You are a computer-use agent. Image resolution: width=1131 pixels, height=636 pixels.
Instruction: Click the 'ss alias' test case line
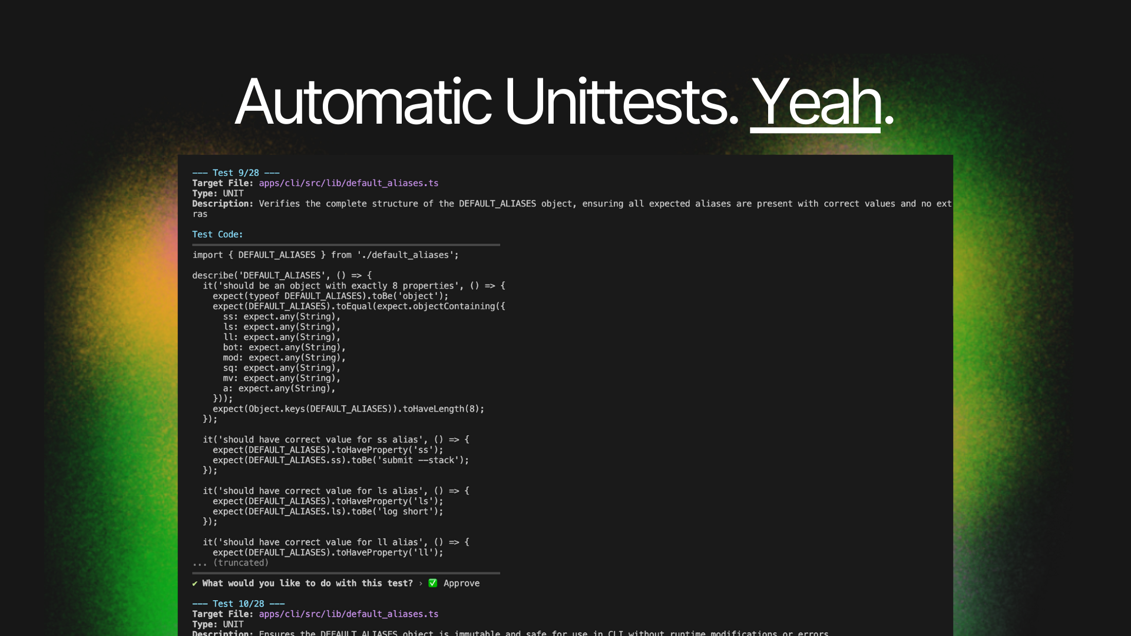336,440
